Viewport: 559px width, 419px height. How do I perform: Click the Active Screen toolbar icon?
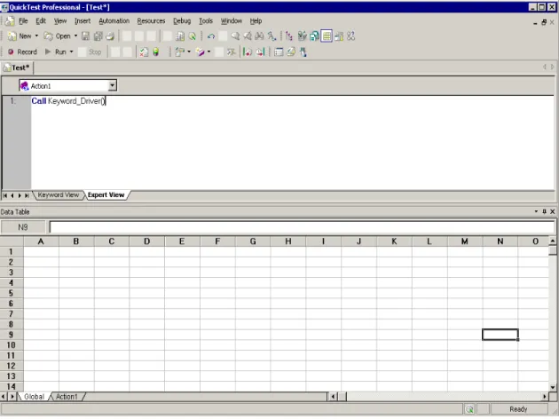point(314,36)
